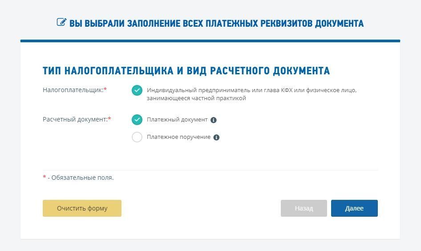Click the 'Расчетный документ:' field label
Viewport: 421px width, 251px height.
pos(75,119)
